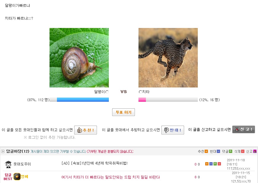Image resolution: width=258 pixels, height=183 pixels.
Task: Select the 달팽이 (snail) radio option
Action: 107,92
